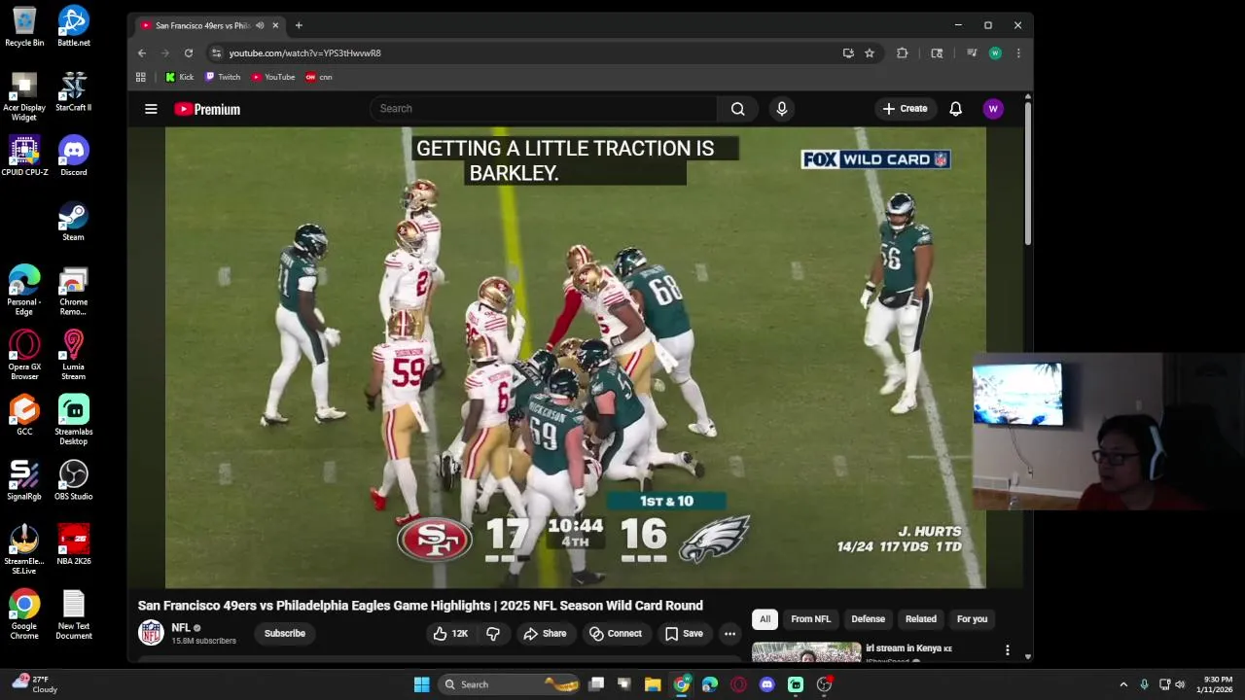Open the YouTube bookmark
The image size is (1245, 700).
[x=273, y=77]
